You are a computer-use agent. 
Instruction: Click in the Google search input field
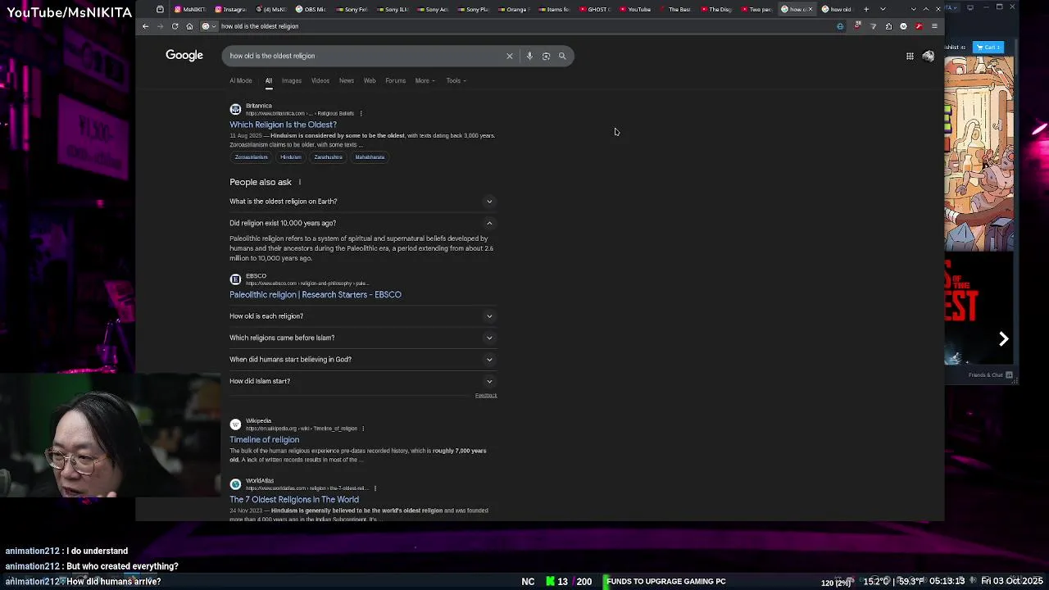pos(365,56)
